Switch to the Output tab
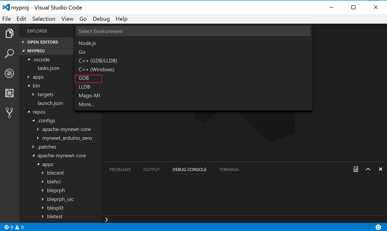The height and width of the screenshot is (231, 387). pos(152,170)
